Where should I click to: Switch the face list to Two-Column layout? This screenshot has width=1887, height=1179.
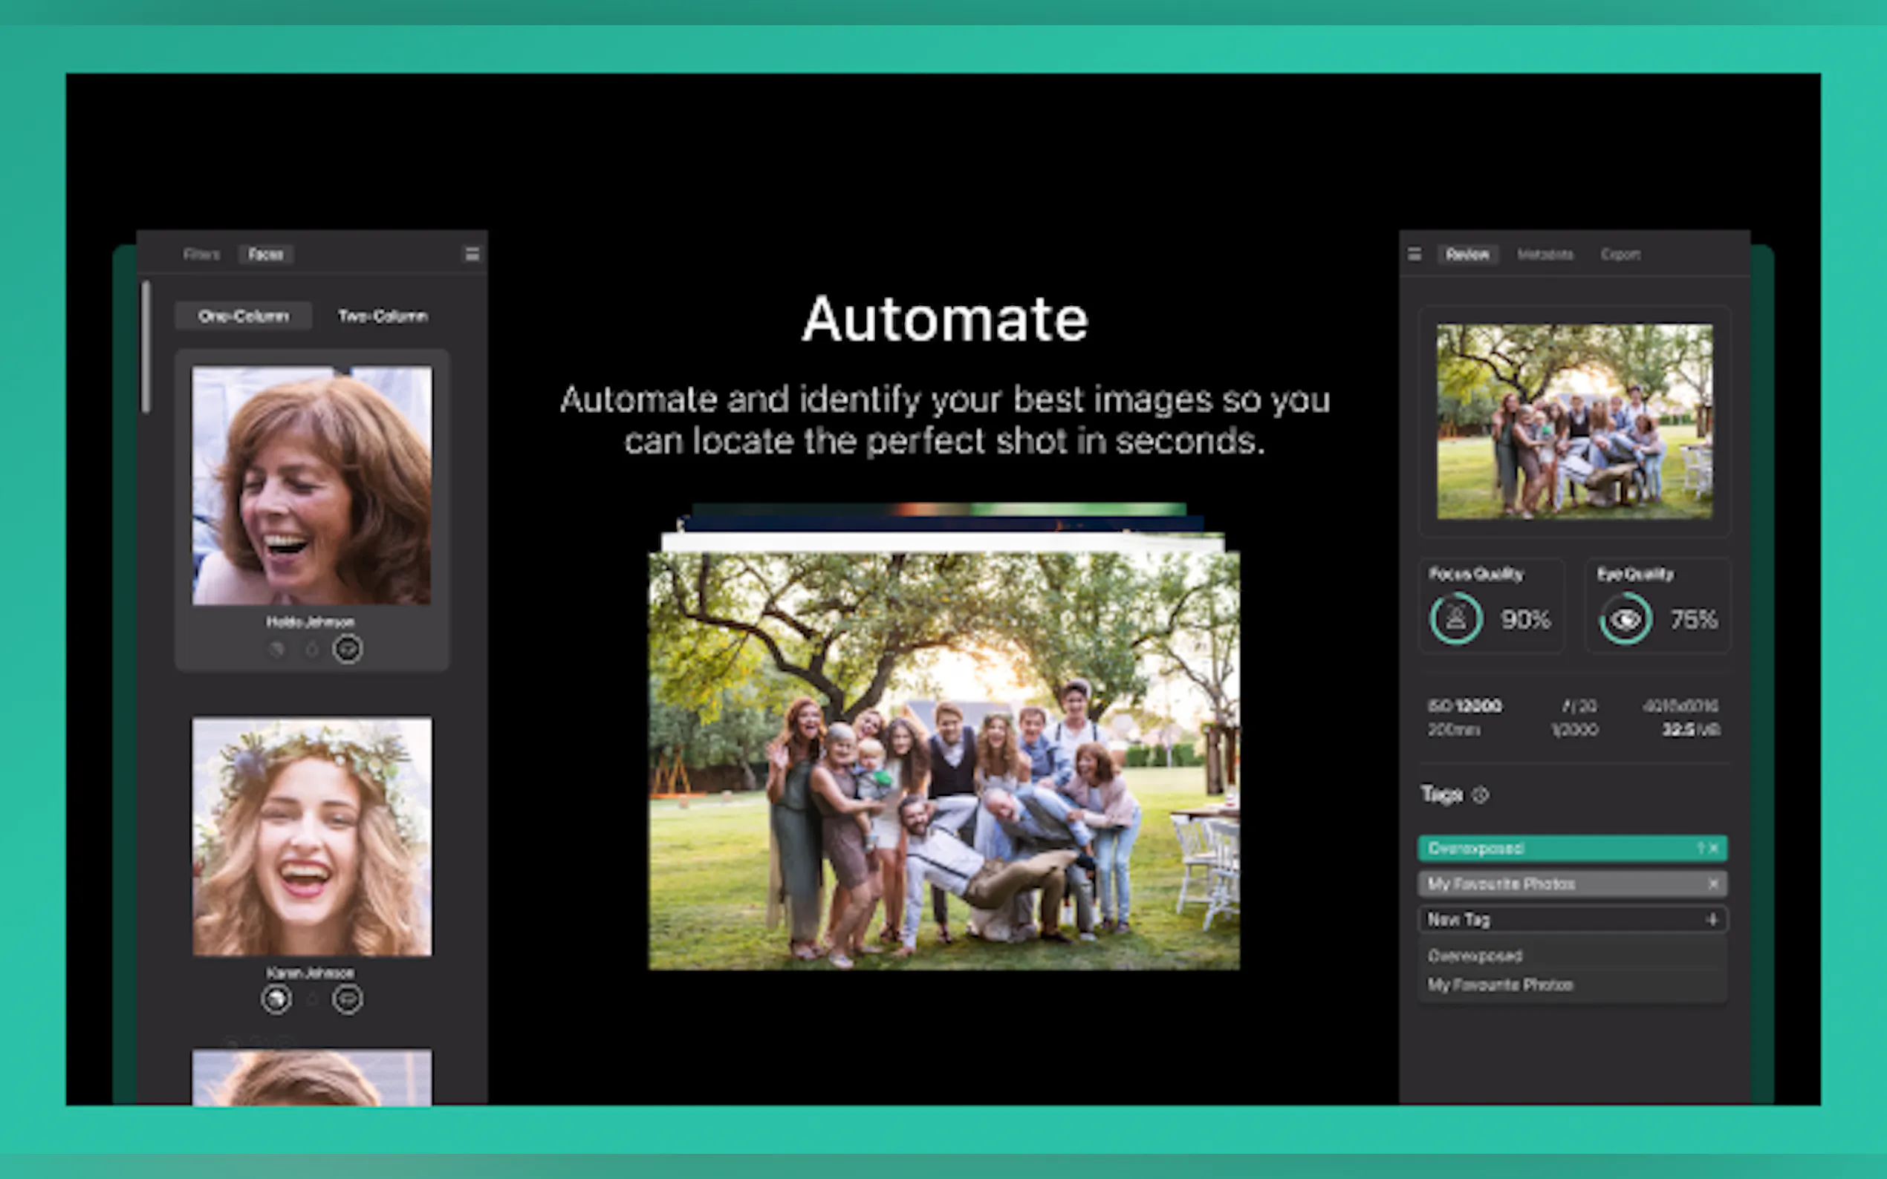tap(383, 316)
